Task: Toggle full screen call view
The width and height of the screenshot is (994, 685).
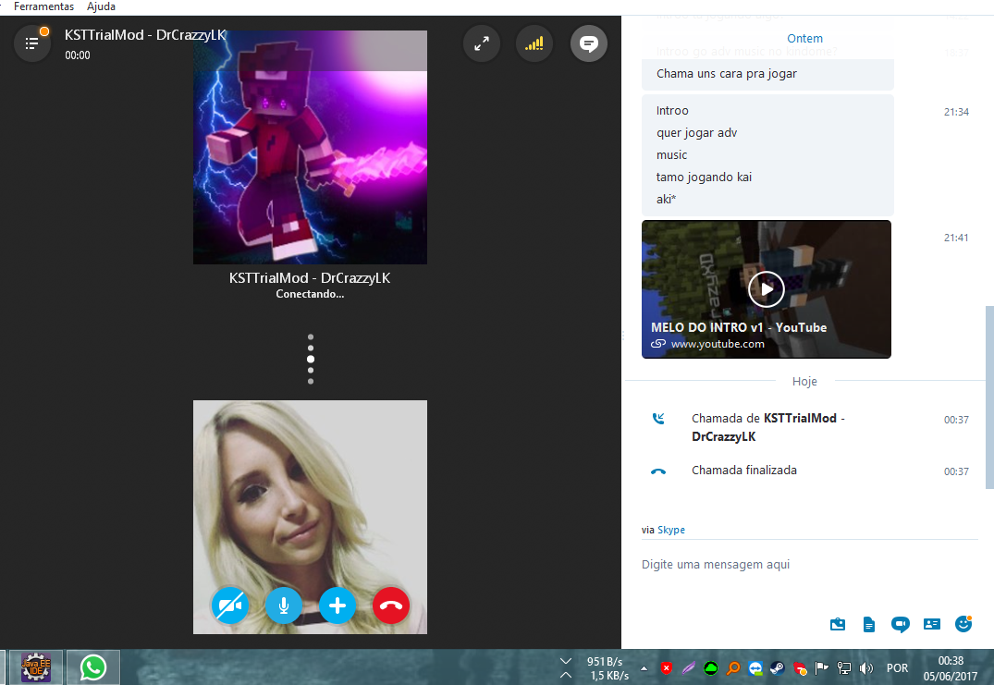Action: [x=482, y=43]
